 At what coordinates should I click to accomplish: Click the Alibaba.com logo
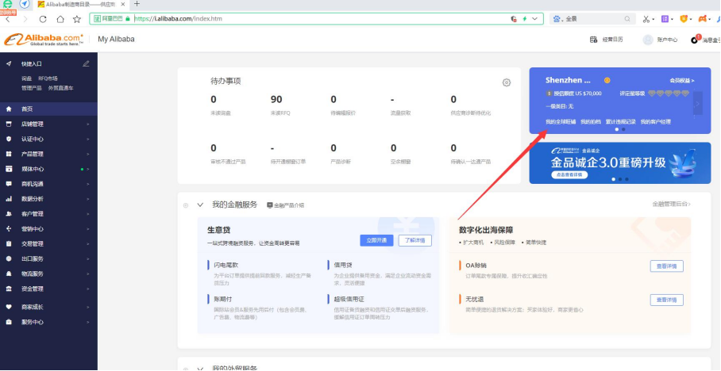click(x=44, y=39)
